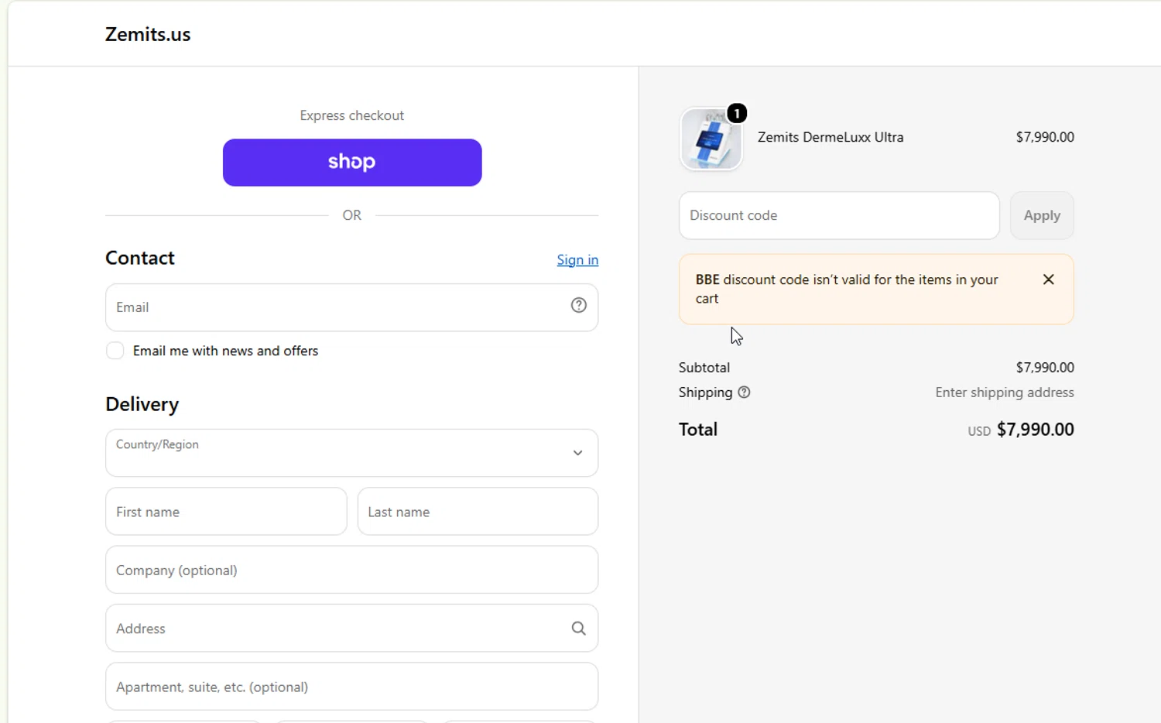Click the Zemits DermeLuxx Ultra product name

831,137
